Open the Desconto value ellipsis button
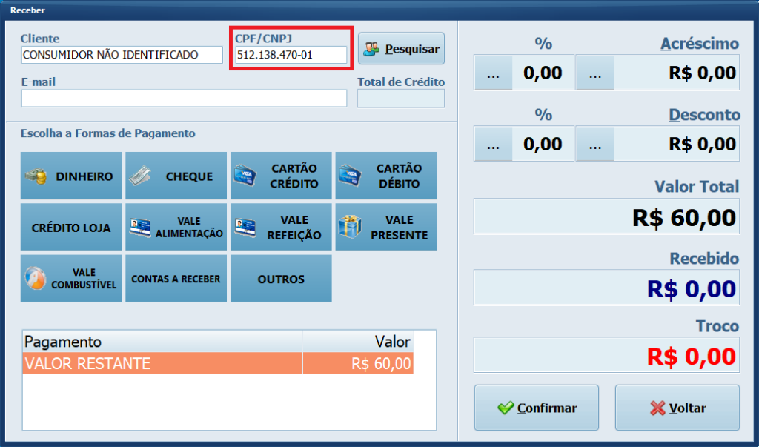This screenshot has height=447, width=759. pos(595,144)
